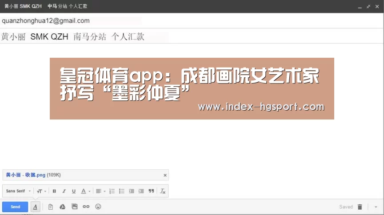Toggle italic formatting
The width and height of the screenshot is (384, 215).
point(64,191)
